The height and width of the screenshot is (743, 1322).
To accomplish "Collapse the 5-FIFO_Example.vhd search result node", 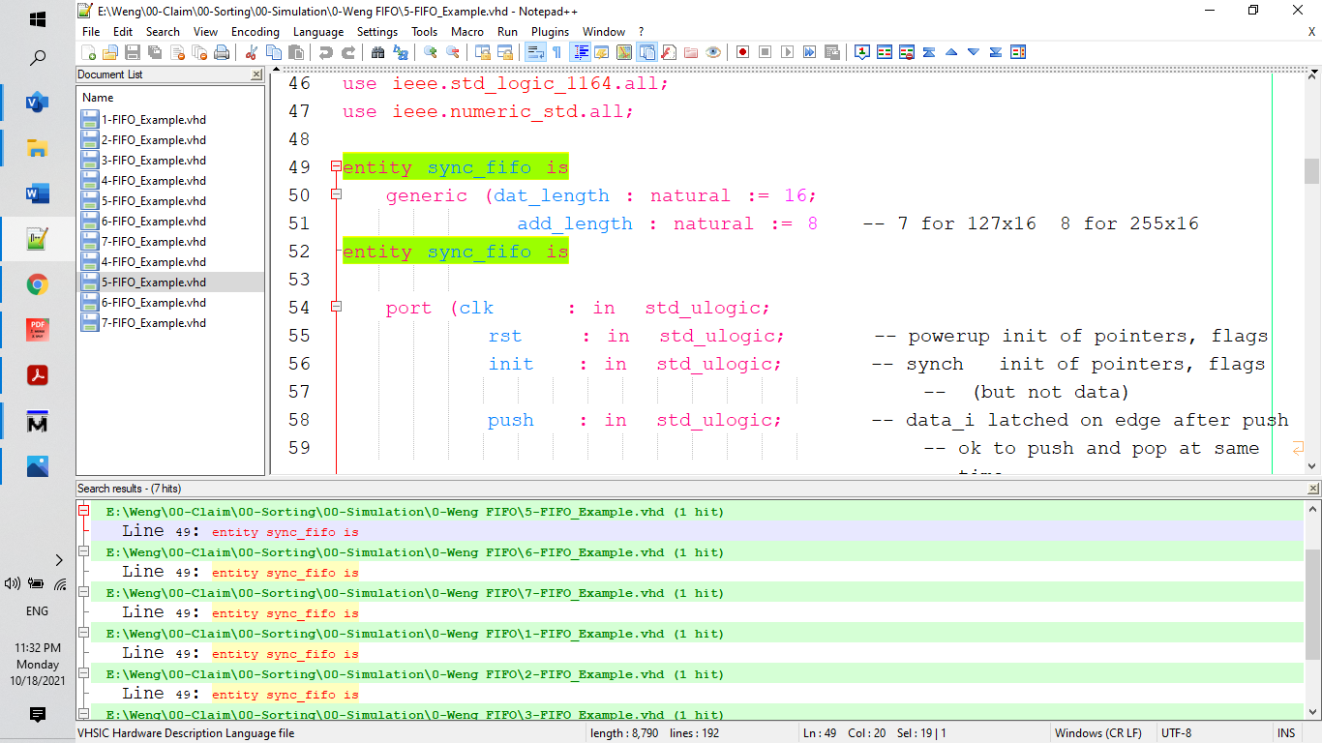I will pyautogui.click(x=84, y=512).
